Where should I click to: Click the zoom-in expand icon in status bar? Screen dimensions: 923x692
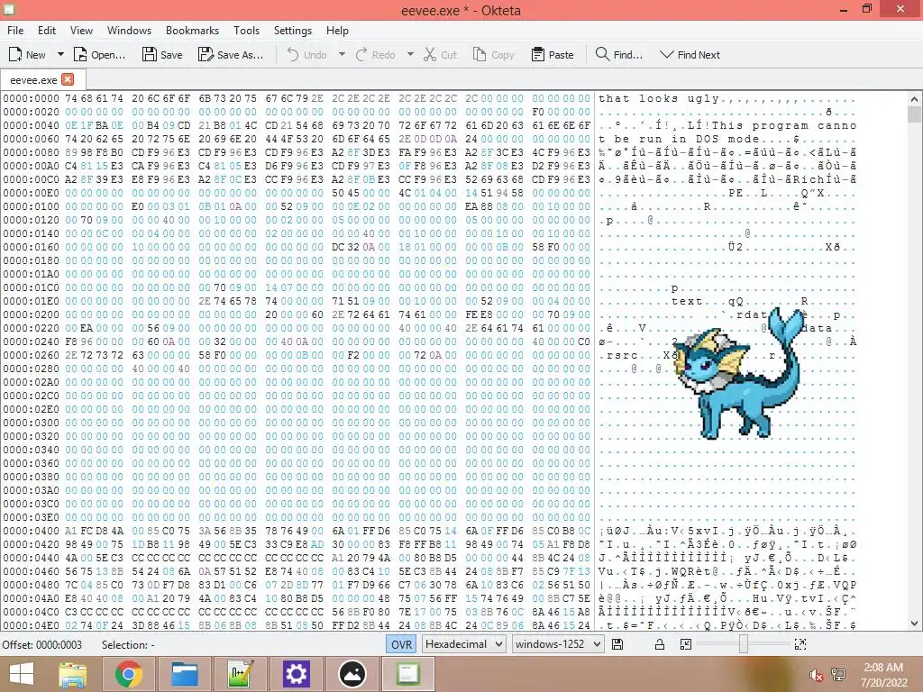click(x=800, y=644)
